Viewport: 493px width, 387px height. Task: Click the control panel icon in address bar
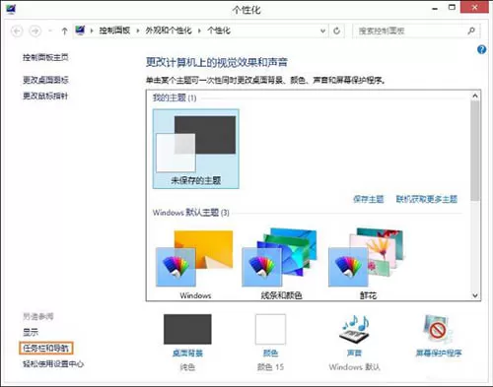(x=80, y=31)
